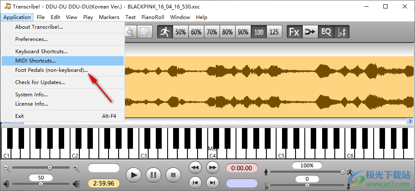Click the zoom magnifier toolbar icon
This screenshot has width=415, height=191.
(x=130, y=32)
